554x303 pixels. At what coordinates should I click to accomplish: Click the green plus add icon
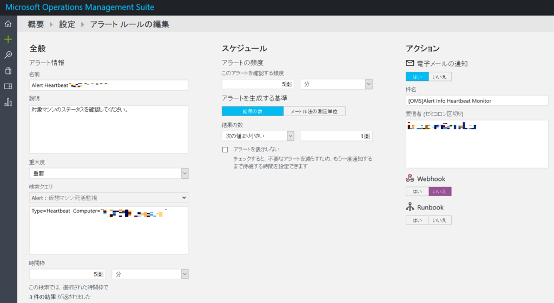point(8,39)
